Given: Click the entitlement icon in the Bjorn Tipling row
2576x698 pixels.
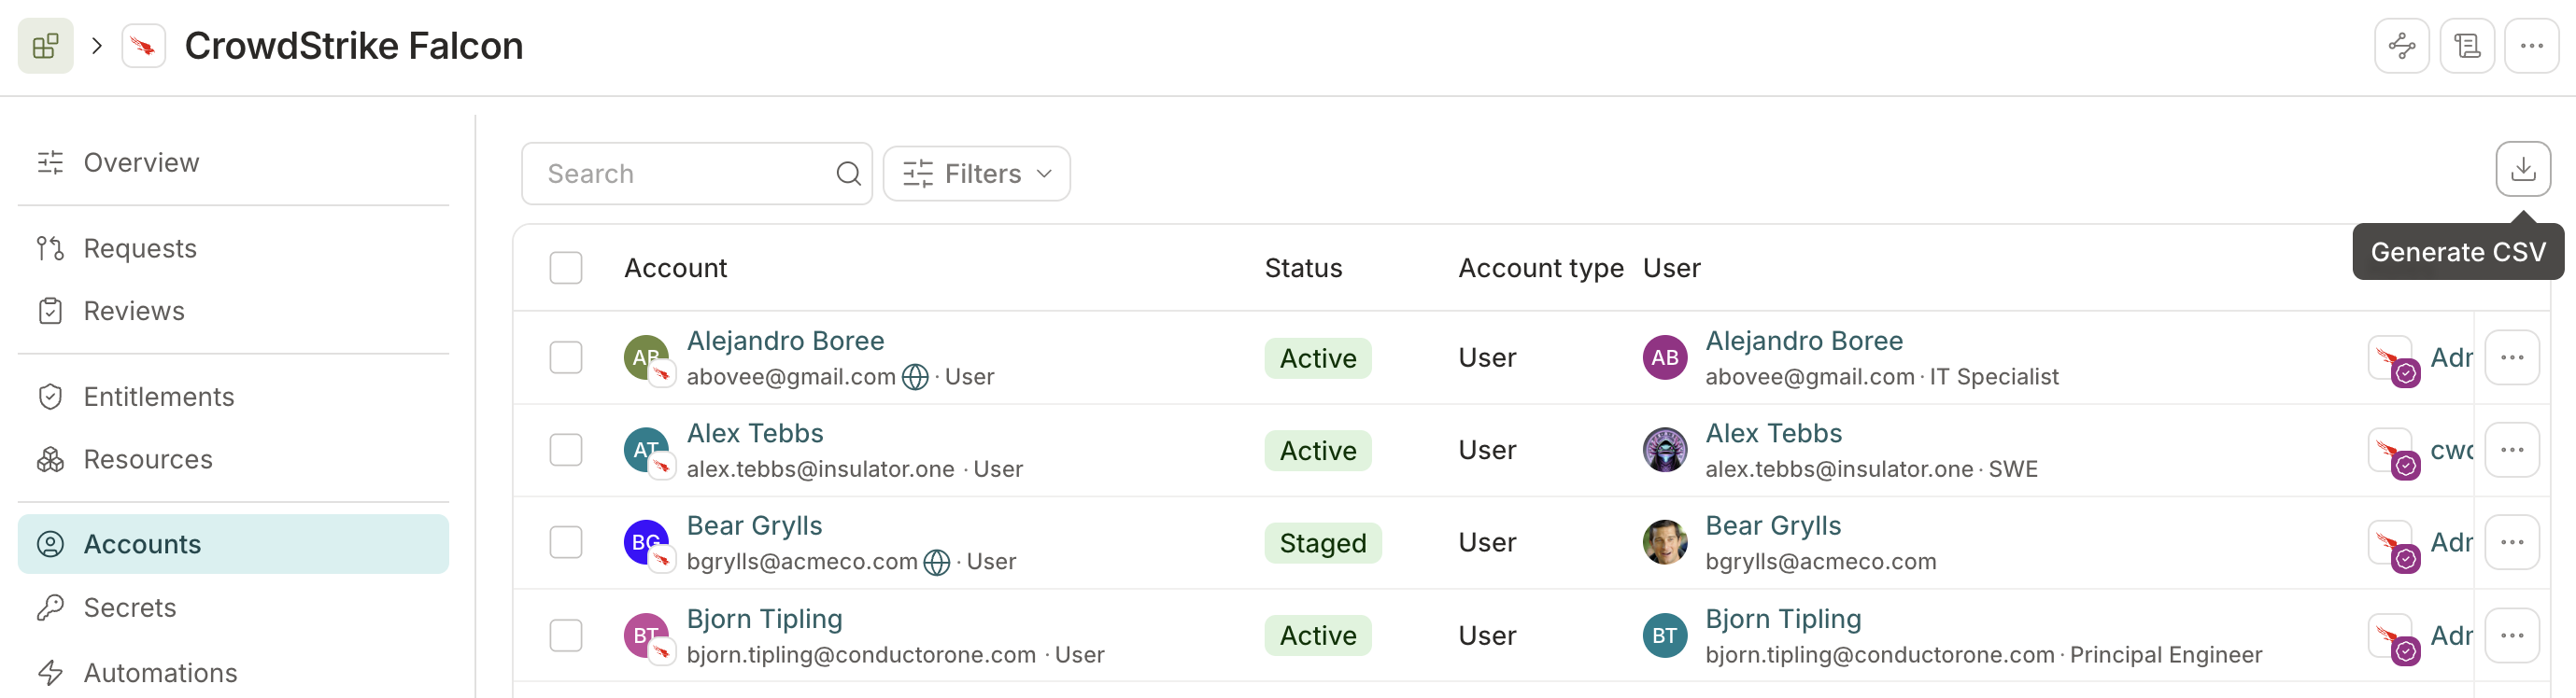Looking at the screenshot, I should tap(2394, 639).
